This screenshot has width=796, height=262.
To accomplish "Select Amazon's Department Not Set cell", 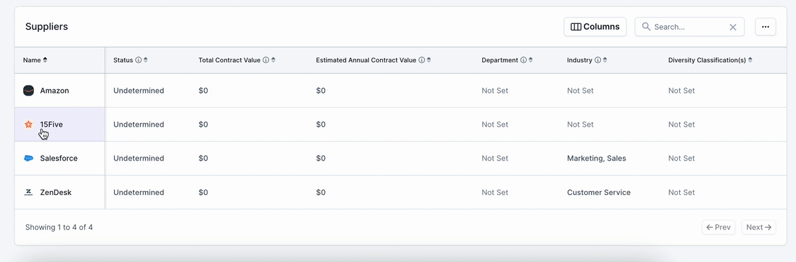I will pyautogui.click(x=495, y=91).
